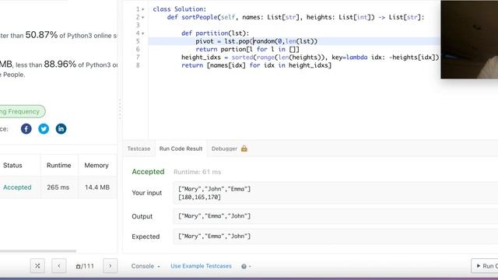Click the Memory column header
The height and width of the screenshot is (280, 498).
[x=96, y=166]
